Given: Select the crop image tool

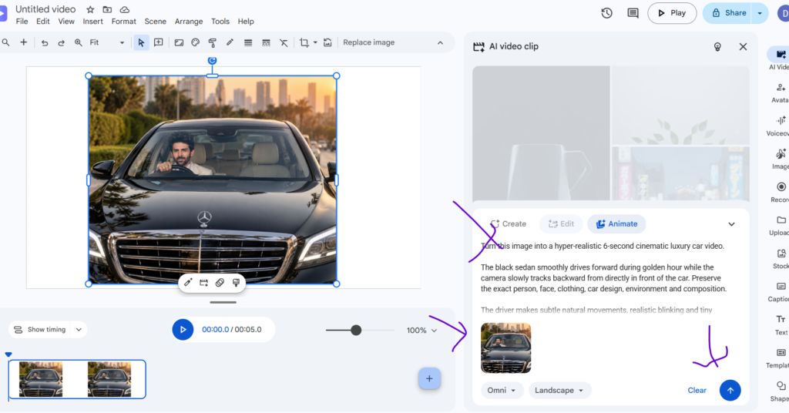Looking at the screenshot, I should pos(304,42).
